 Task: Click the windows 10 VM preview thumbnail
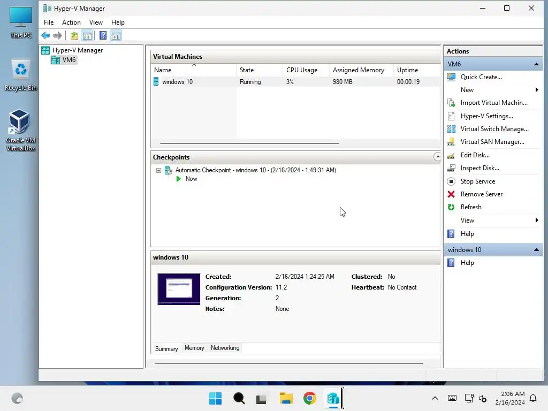point(179,289)
